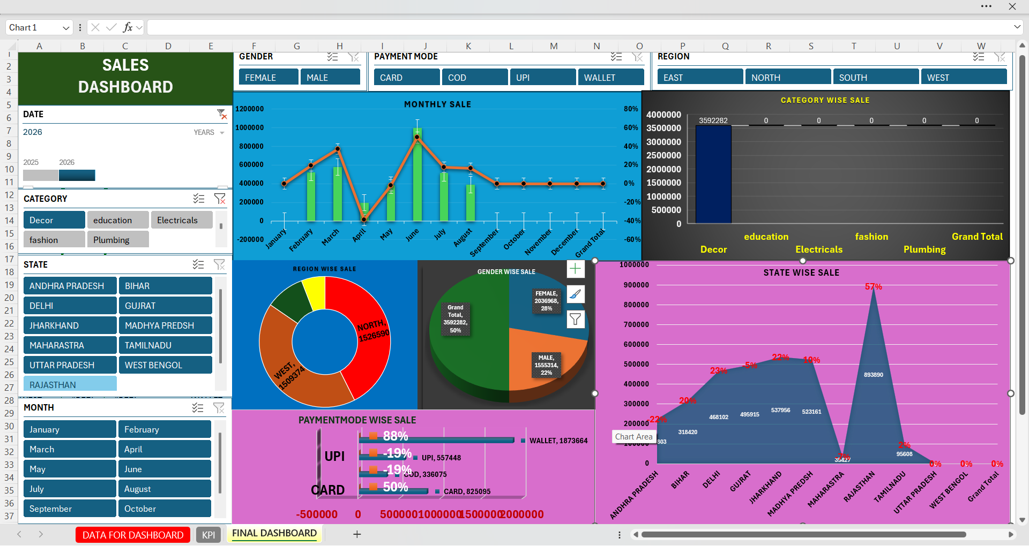Switch to the KPI sheet tab
Viewport: 1029px width, 546px height.
coord(208,535)
